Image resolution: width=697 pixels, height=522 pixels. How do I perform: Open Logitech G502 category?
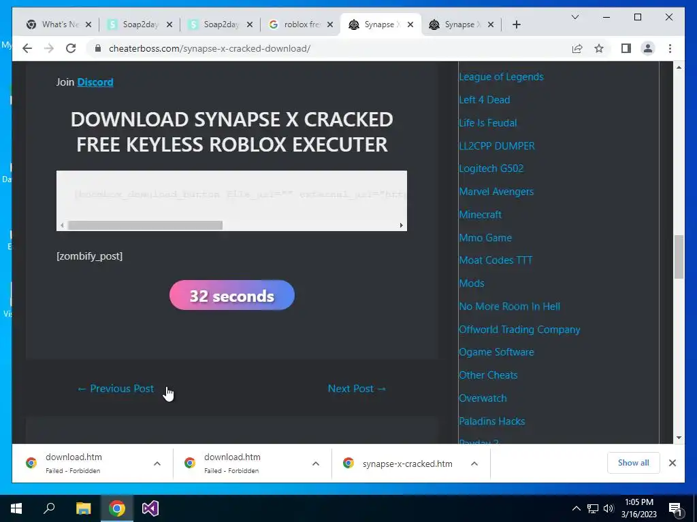[491, 169]
